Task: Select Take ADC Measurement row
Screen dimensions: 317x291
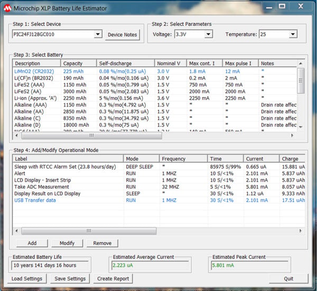Action: [x=159, y=187]
